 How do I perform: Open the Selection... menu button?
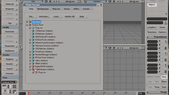pyautogui.click(x=44, y=16)
